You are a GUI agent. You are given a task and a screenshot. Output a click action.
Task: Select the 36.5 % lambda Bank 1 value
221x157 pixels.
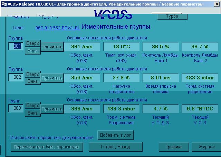(161, 47)
